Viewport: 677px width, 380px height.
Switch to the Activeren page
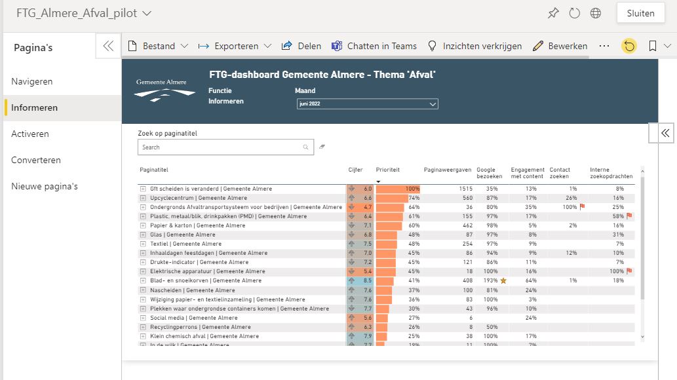(x=63, y=134)
